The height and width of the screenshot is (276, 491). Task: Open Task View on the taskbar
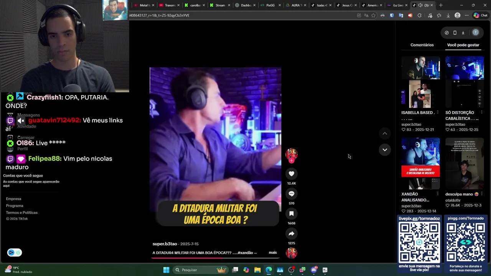tap(235, 270)
